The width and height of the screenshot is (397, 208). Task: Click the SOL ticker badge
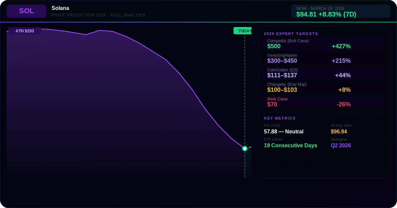pos(26,11)
